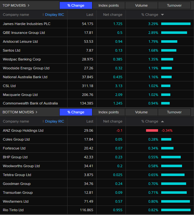Open Volume tab in Bottom Movers
The width and height of the screenshot is (194, 215).
(x=141, y=112)
